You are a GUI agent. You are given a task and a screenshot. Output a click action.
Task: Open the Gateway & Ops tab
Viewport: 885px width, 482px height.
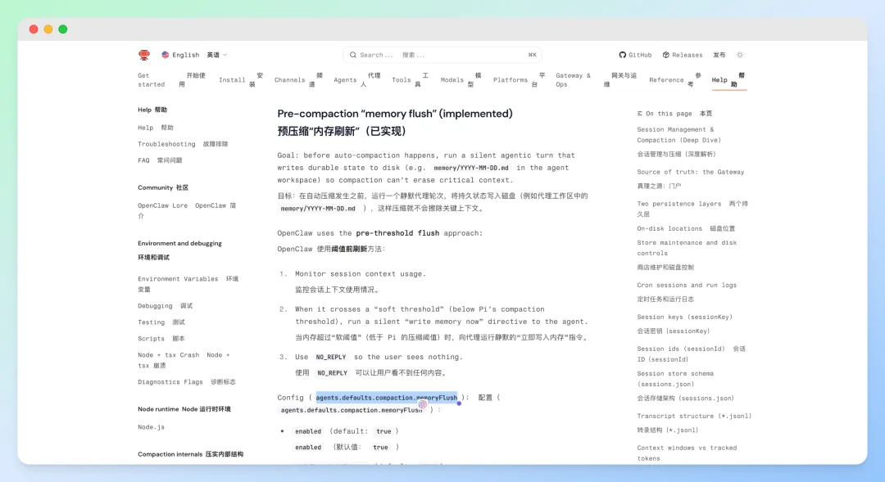click(573, 80)
